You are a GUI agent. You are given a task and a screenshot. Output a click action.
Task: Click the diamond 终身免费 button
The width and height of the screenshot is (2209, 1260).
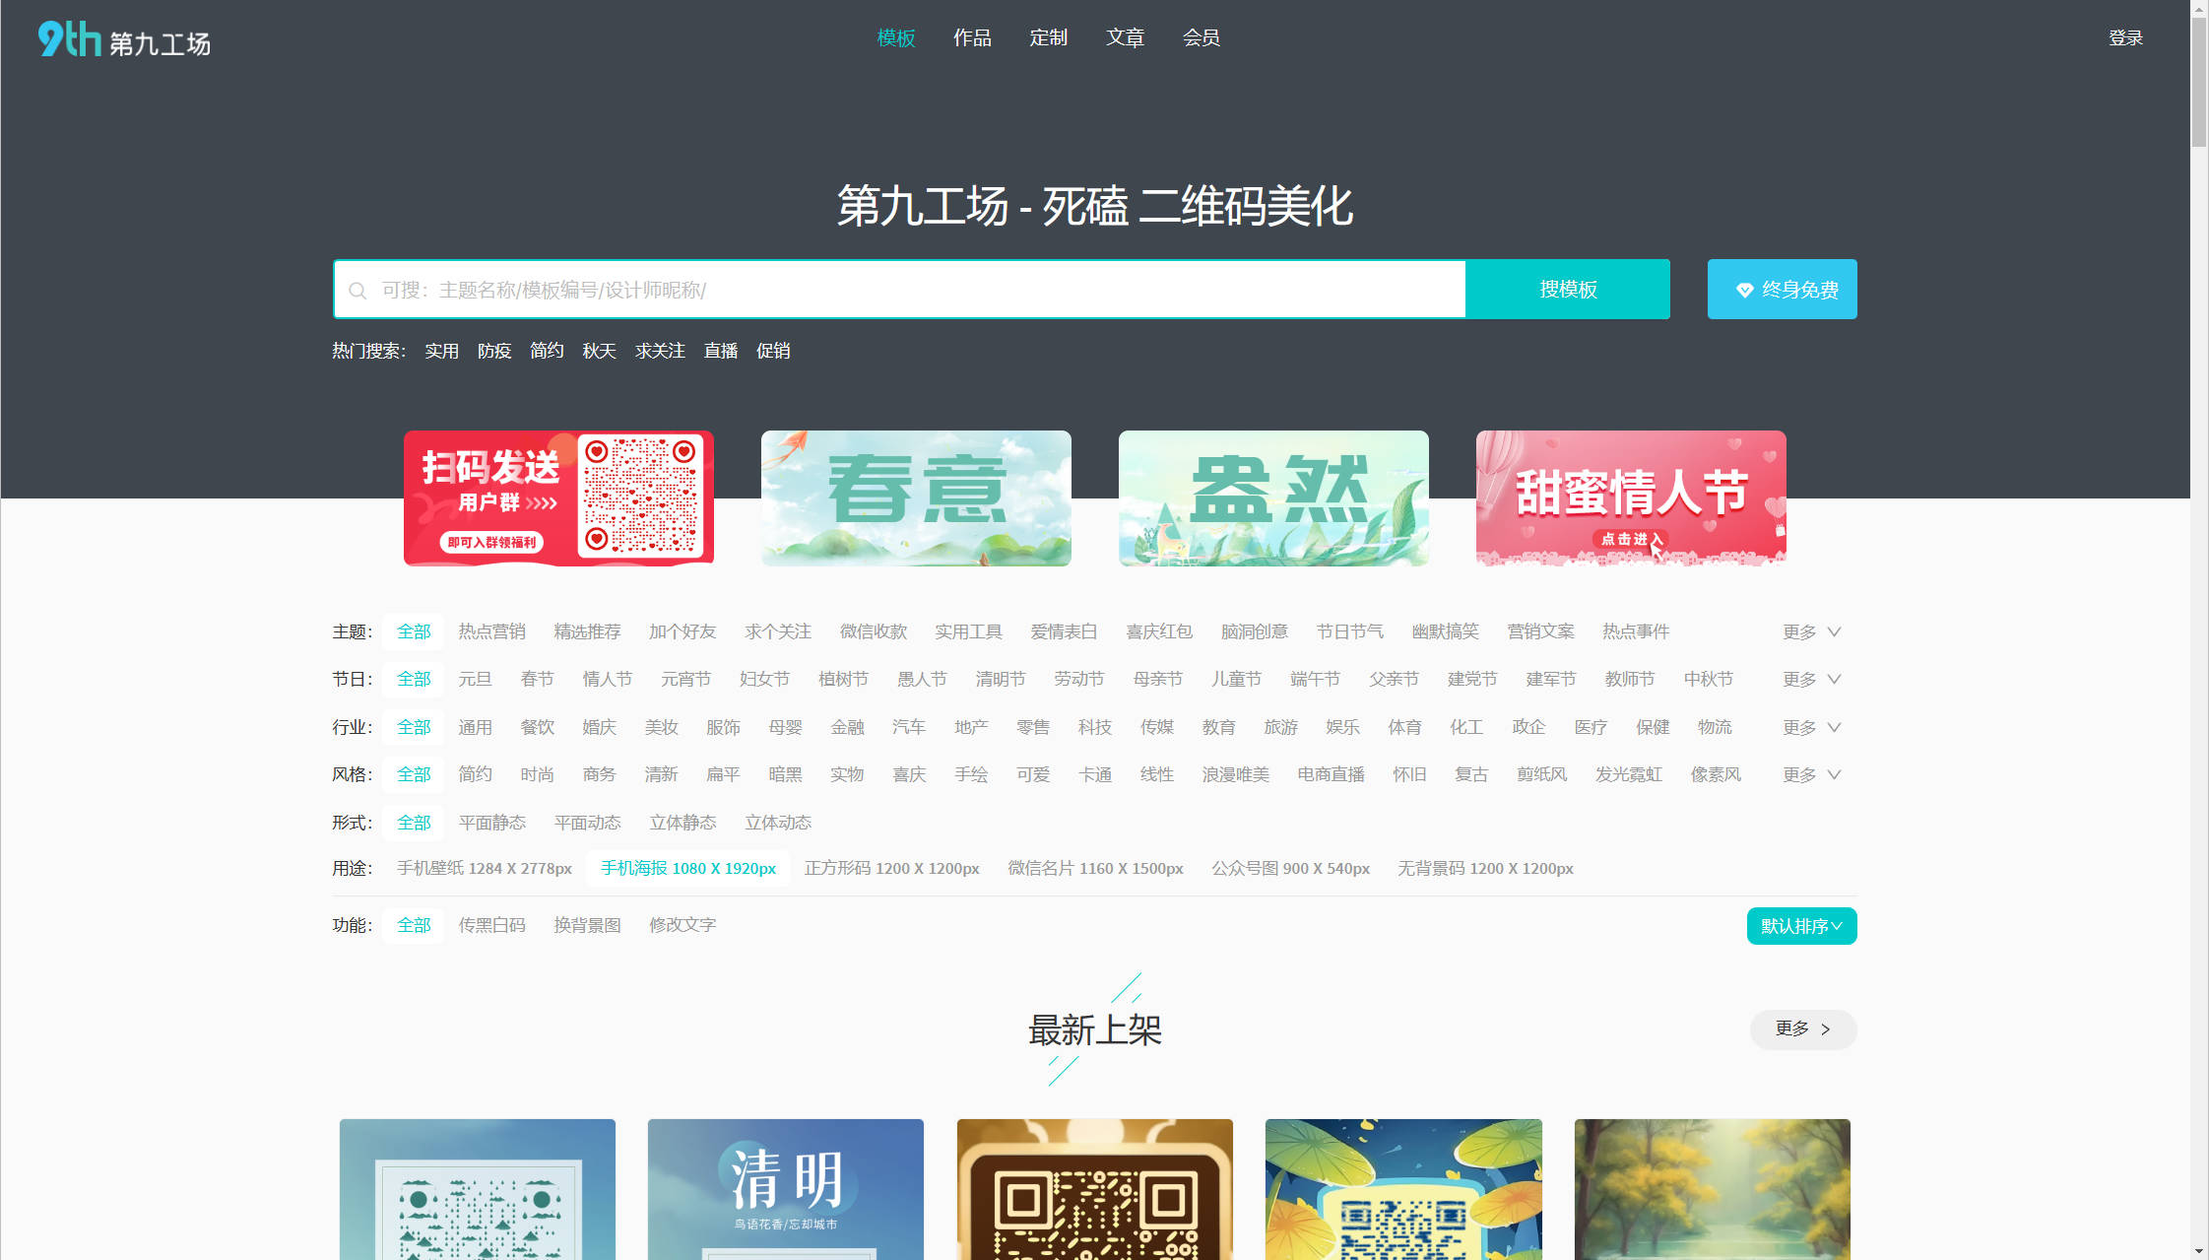tap(1781, 290)
